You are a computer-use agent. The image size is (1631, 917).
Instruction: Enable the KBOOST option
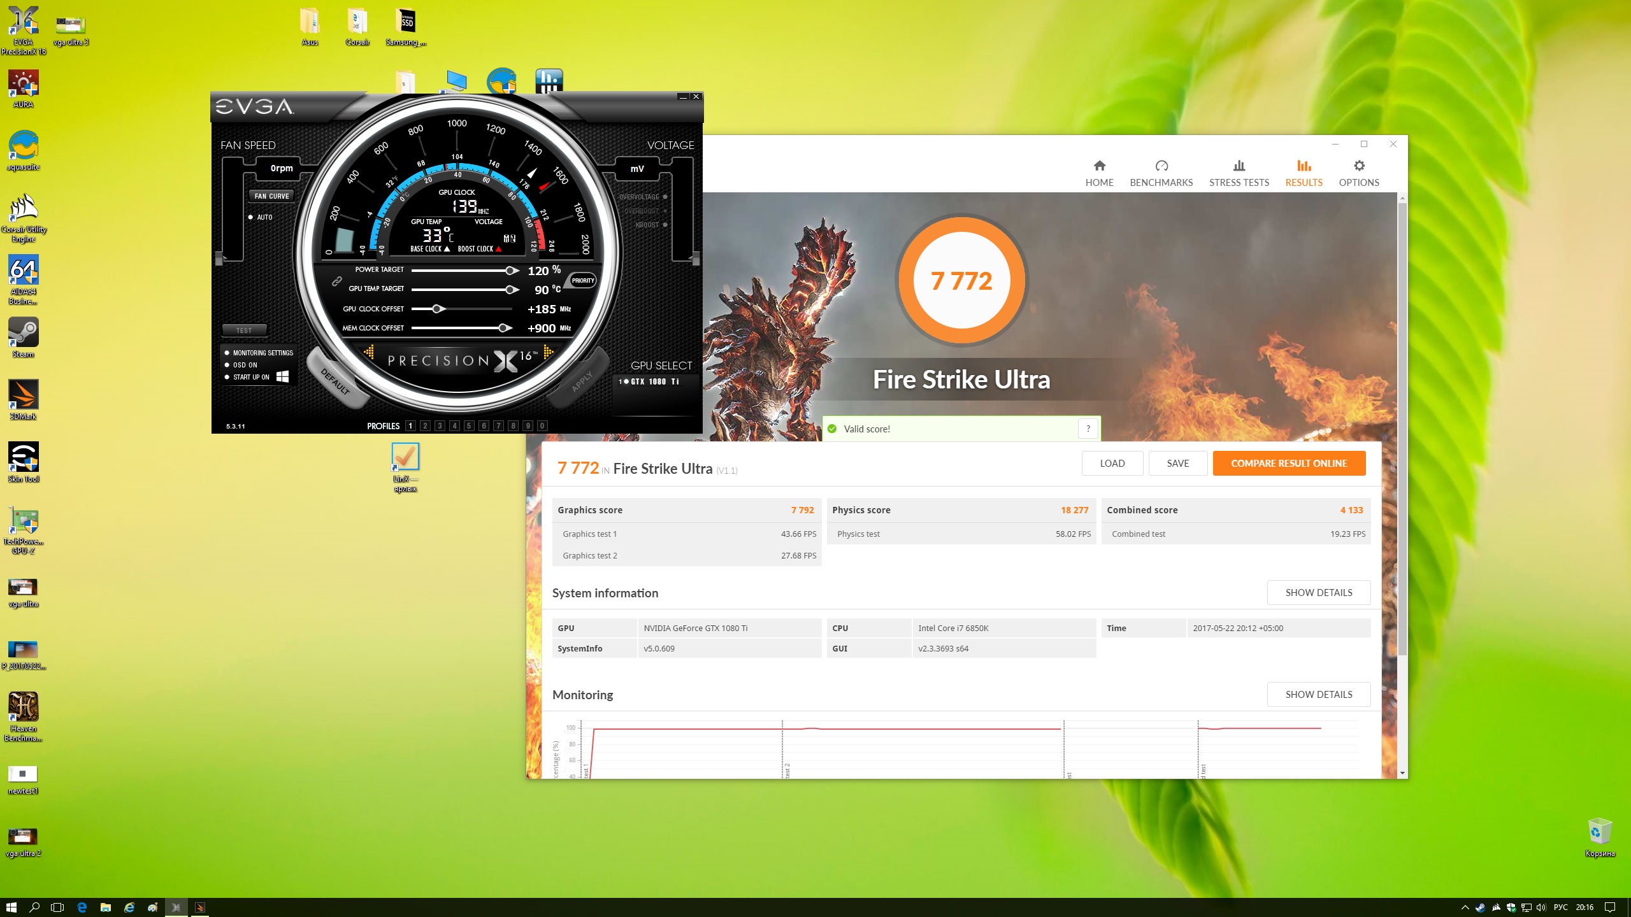[x=665, y=225]
